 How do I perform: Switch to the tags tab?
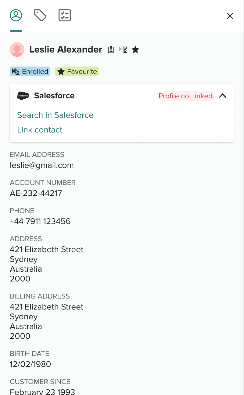[x=40, y=15]
